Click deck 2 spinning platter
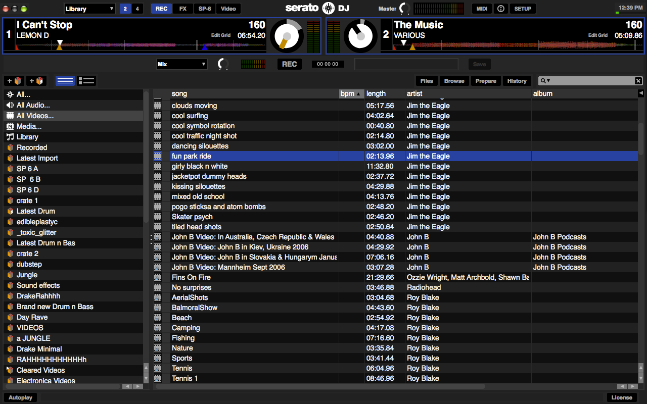 pyautogui.click(x=360, y=36)
